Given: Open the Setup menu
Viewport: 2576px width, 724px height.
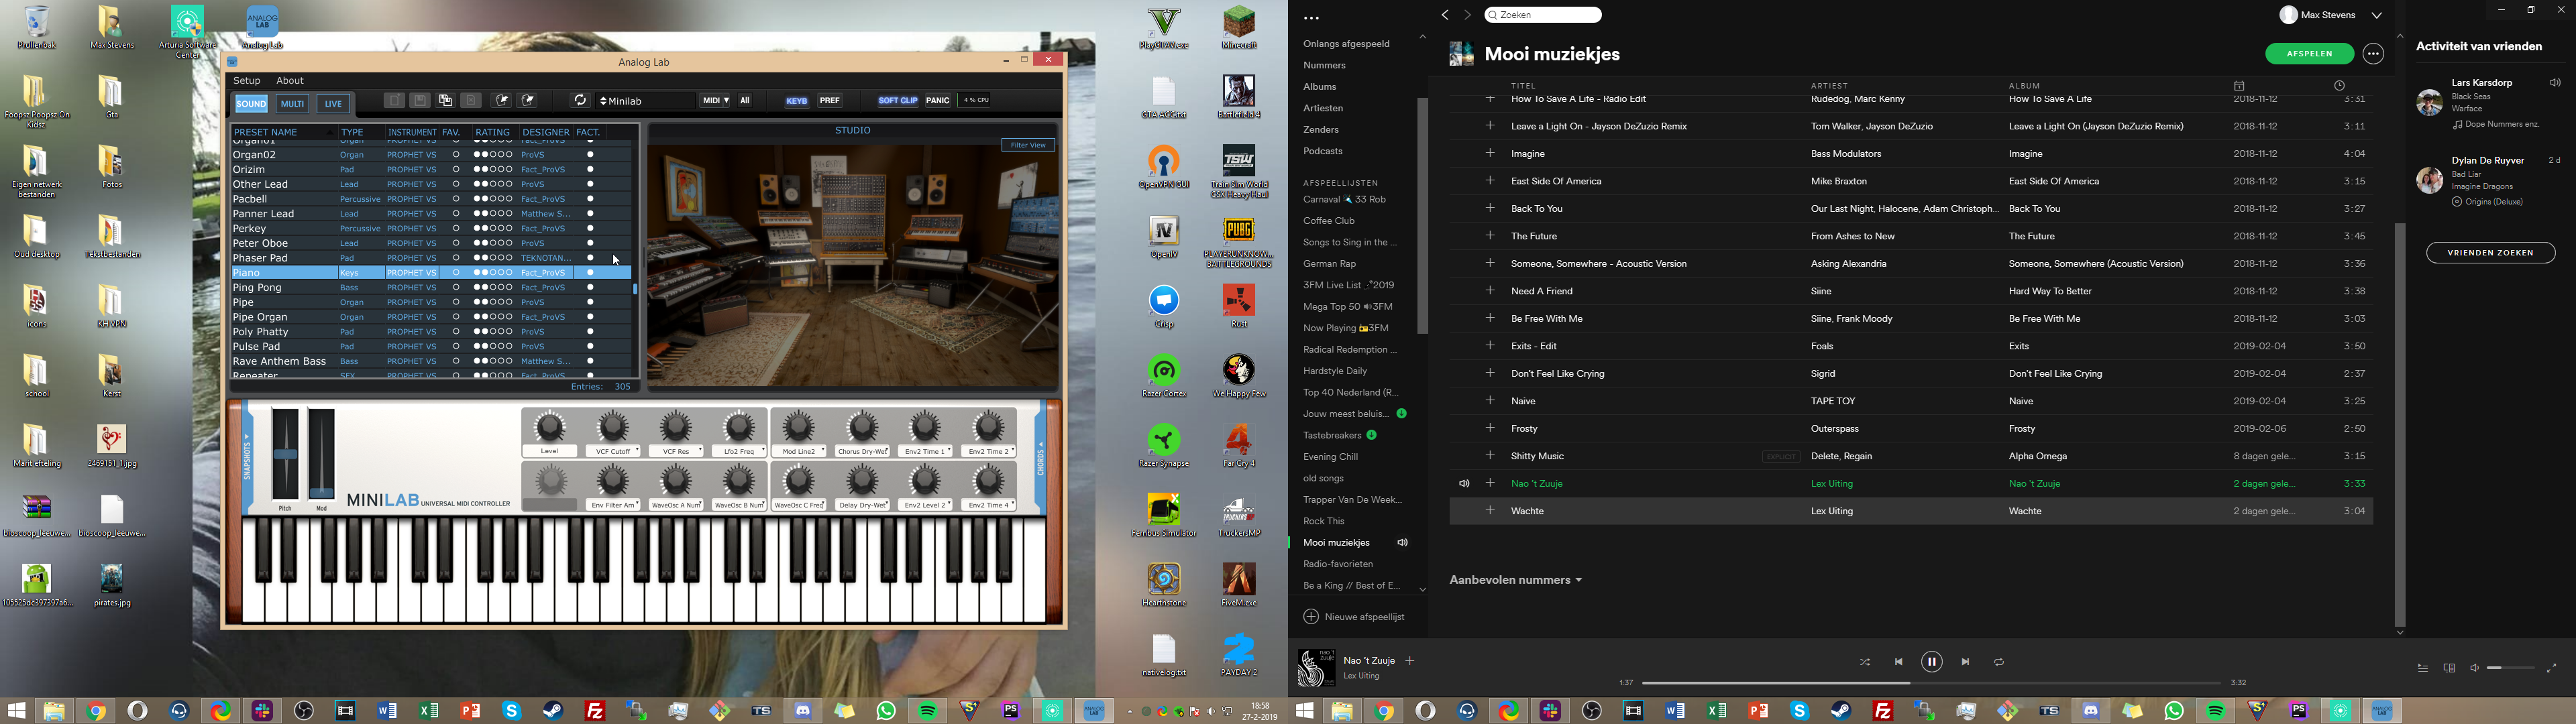Looking at the screenshot, I should pyautogui.click(x=246, y=81).
